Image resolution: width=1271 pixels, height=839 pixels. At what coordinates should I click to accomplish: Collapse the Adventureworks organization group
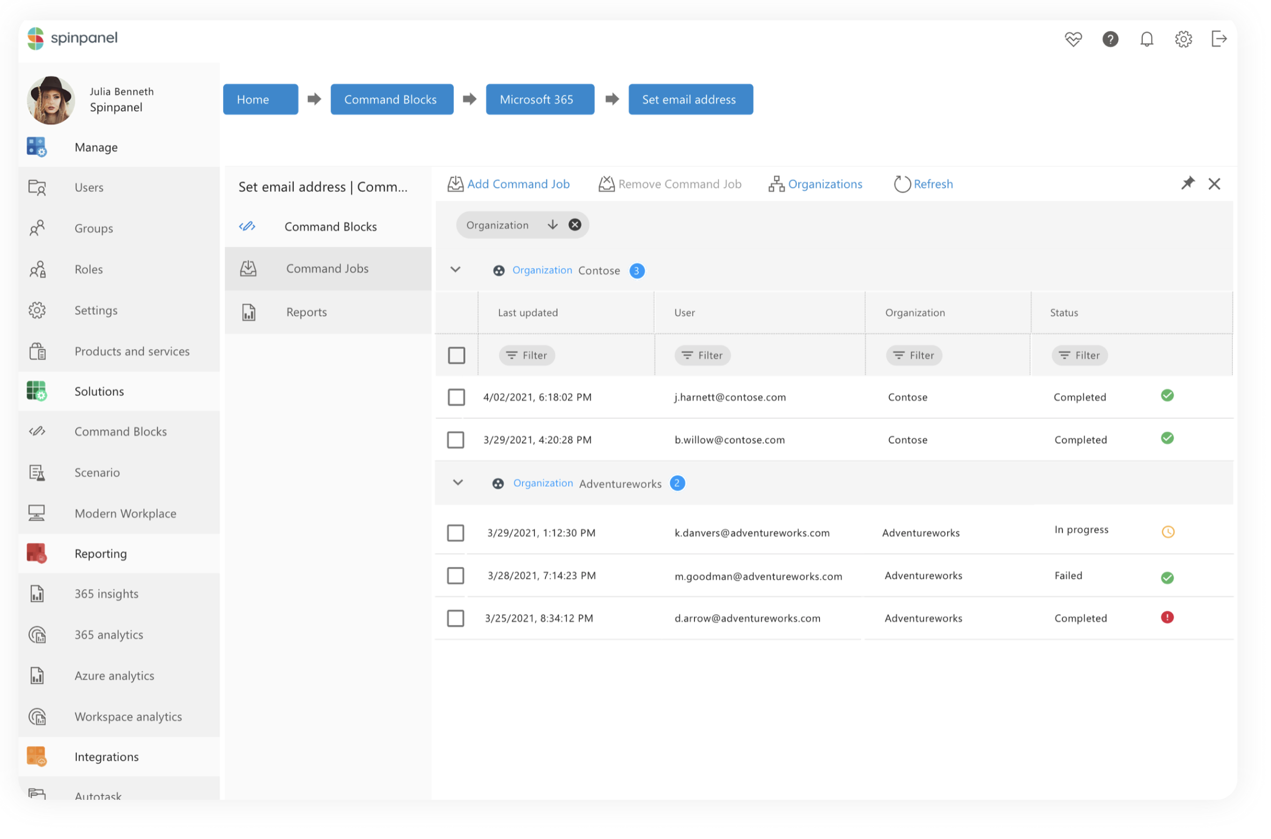[x=457, y=482]
